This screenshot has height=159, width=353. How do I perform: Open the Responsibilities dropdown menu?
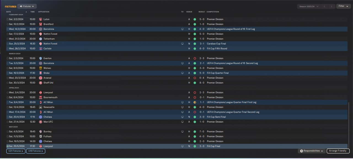(311, 151)
